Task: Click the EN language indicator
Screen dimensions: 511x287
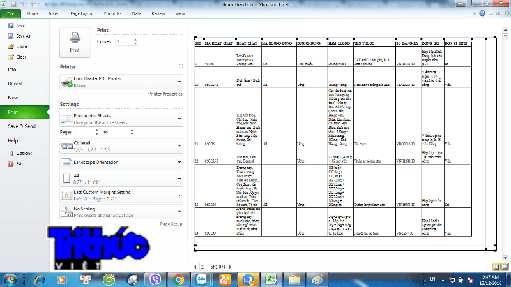Action: coord(432,279)
